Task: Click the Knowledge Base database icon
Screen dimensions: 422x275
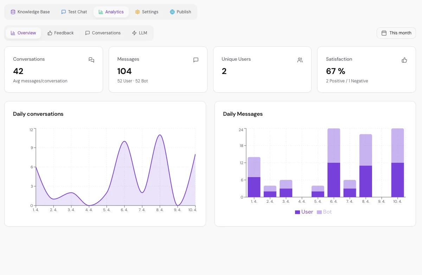Action: click(13, 12)
